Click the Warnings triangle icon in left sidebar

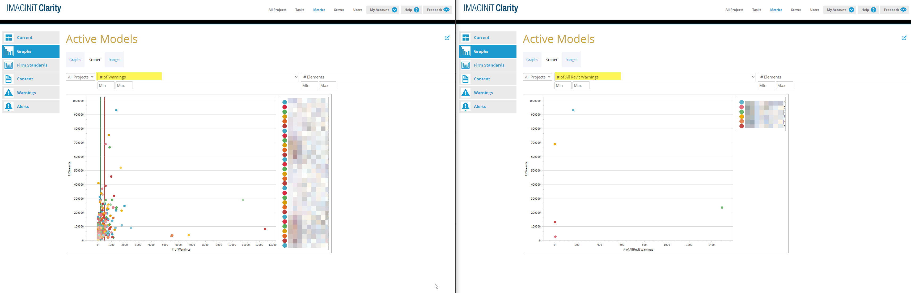9,93
